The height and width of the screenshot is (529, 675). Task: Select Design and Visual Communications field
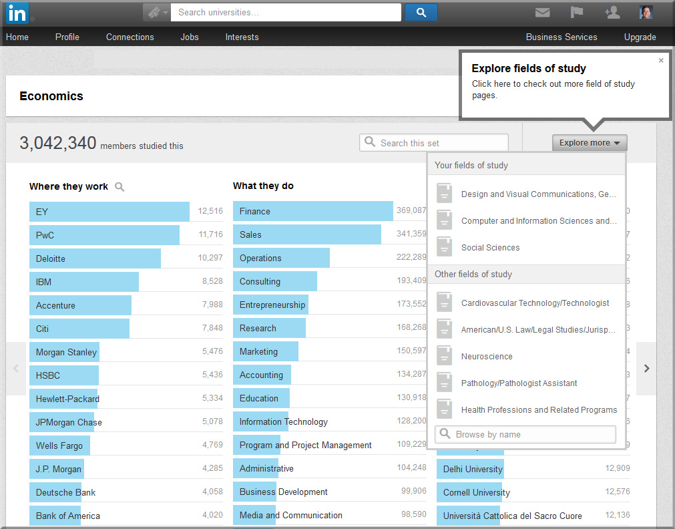point(539,194)
